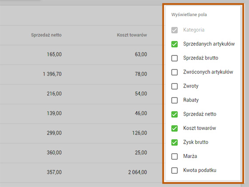Select the row with net sales 1 396,70
Viewport: 249px width, 187px height.
pos(81,74)
